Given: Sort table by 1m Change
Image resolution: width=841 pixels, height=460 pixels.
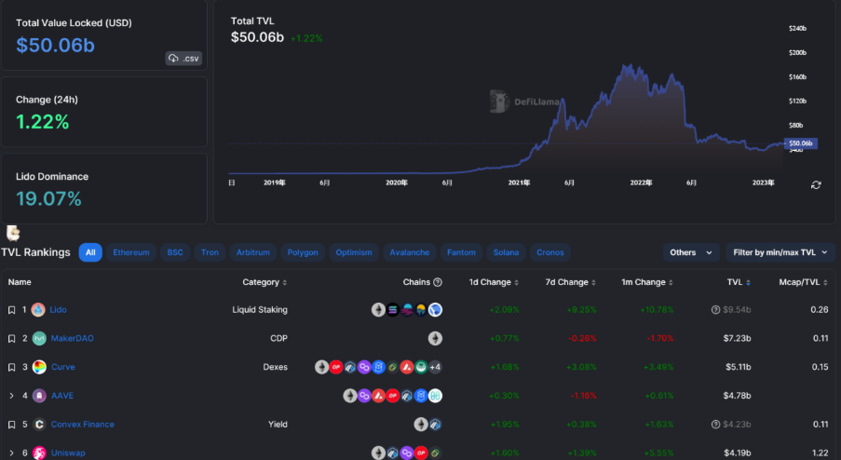Looking at the screenshot, I should point(647,282).
